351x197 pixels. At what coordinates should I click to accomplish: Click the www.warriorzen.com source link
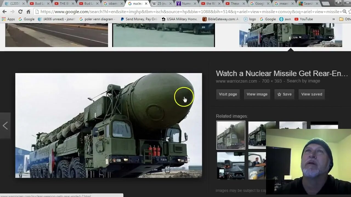(236, 81)
